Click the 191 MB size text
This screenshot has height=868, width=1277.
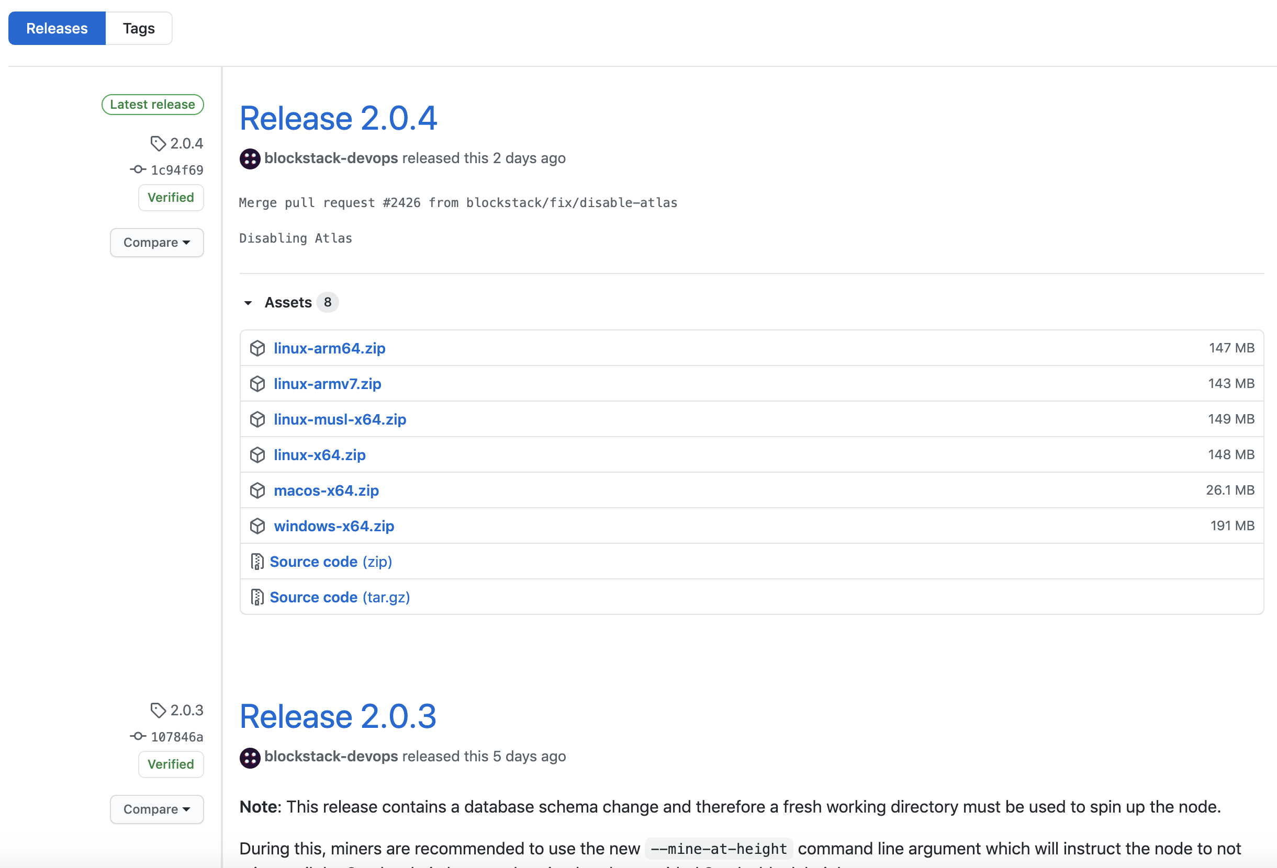pos(1233,526)
